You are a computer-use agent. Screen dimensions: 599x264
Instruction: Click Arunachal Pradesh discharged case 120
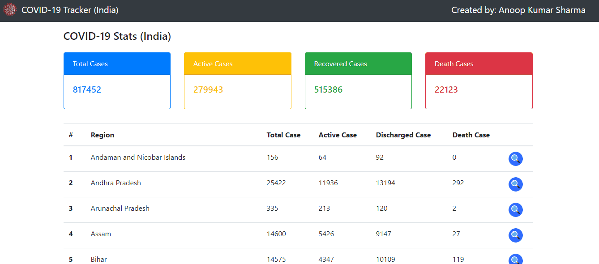(382, 209)
